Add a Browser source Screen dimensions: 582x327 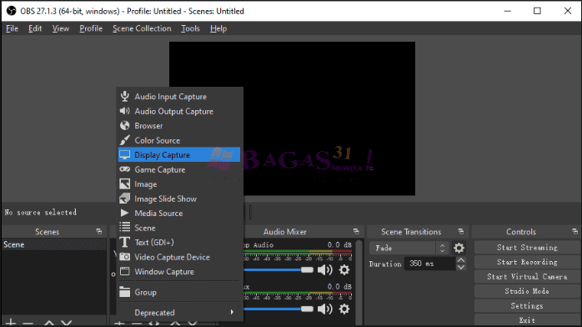pos(179,126)
